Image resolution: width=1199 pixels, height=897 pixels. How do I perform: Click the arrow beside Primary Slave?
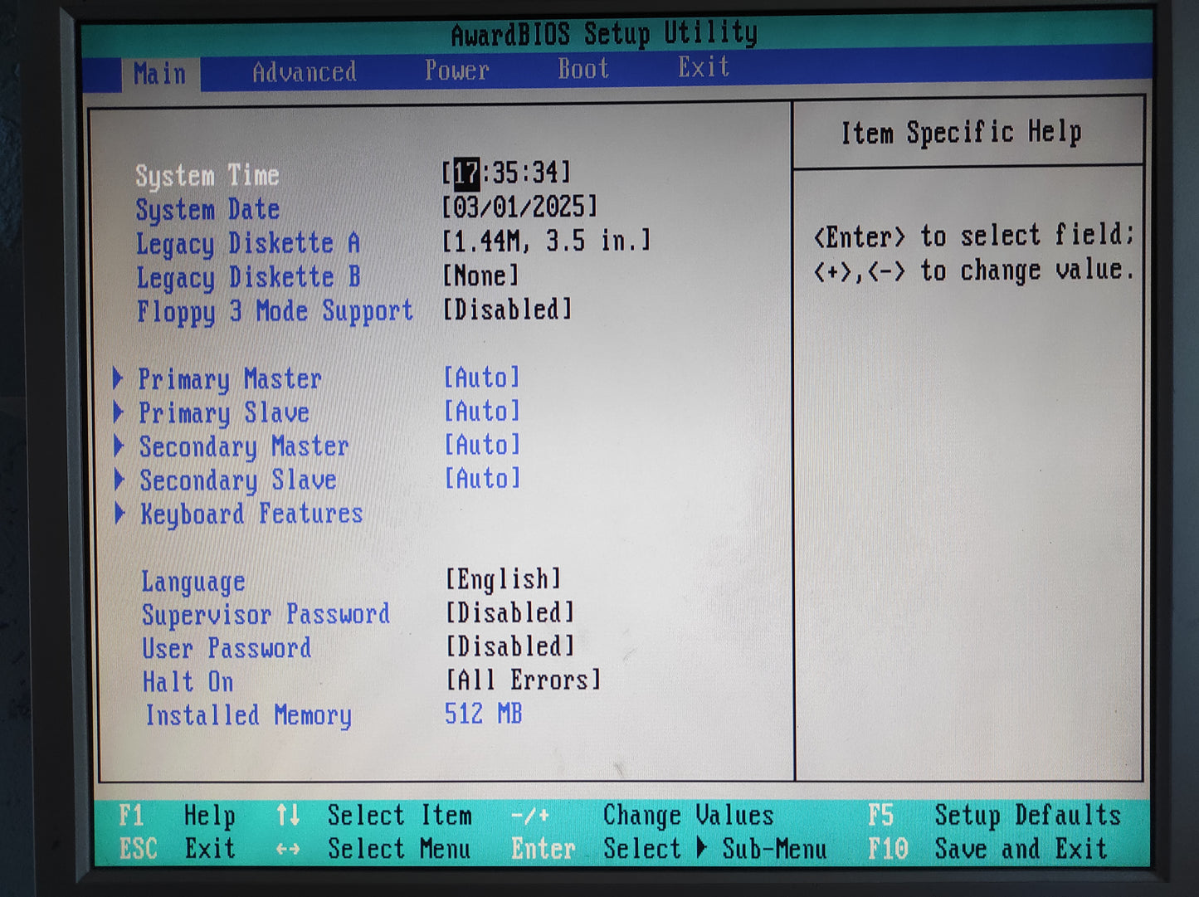(118, 412)
